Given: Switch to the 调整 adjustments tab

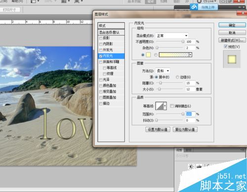Looking at the screenshot, I should point(179,150).
